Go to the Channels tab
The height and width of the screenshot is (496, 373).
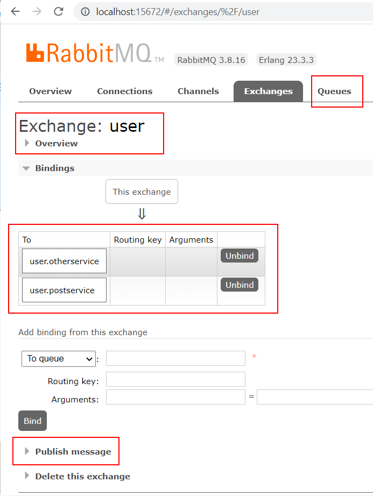198,91
